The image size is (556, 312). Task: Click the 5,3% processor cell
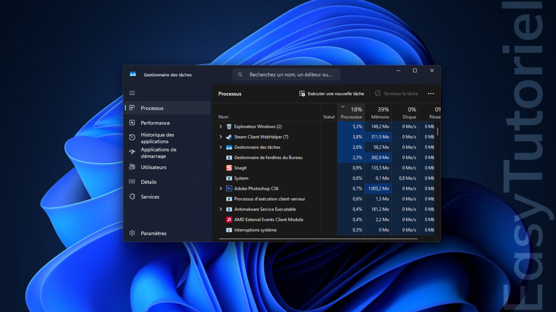[351, 126]
